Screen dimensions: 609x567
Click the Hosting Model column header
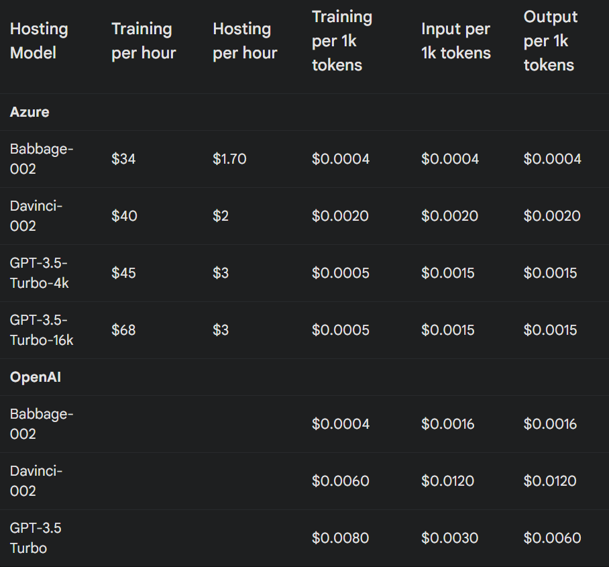39,41
